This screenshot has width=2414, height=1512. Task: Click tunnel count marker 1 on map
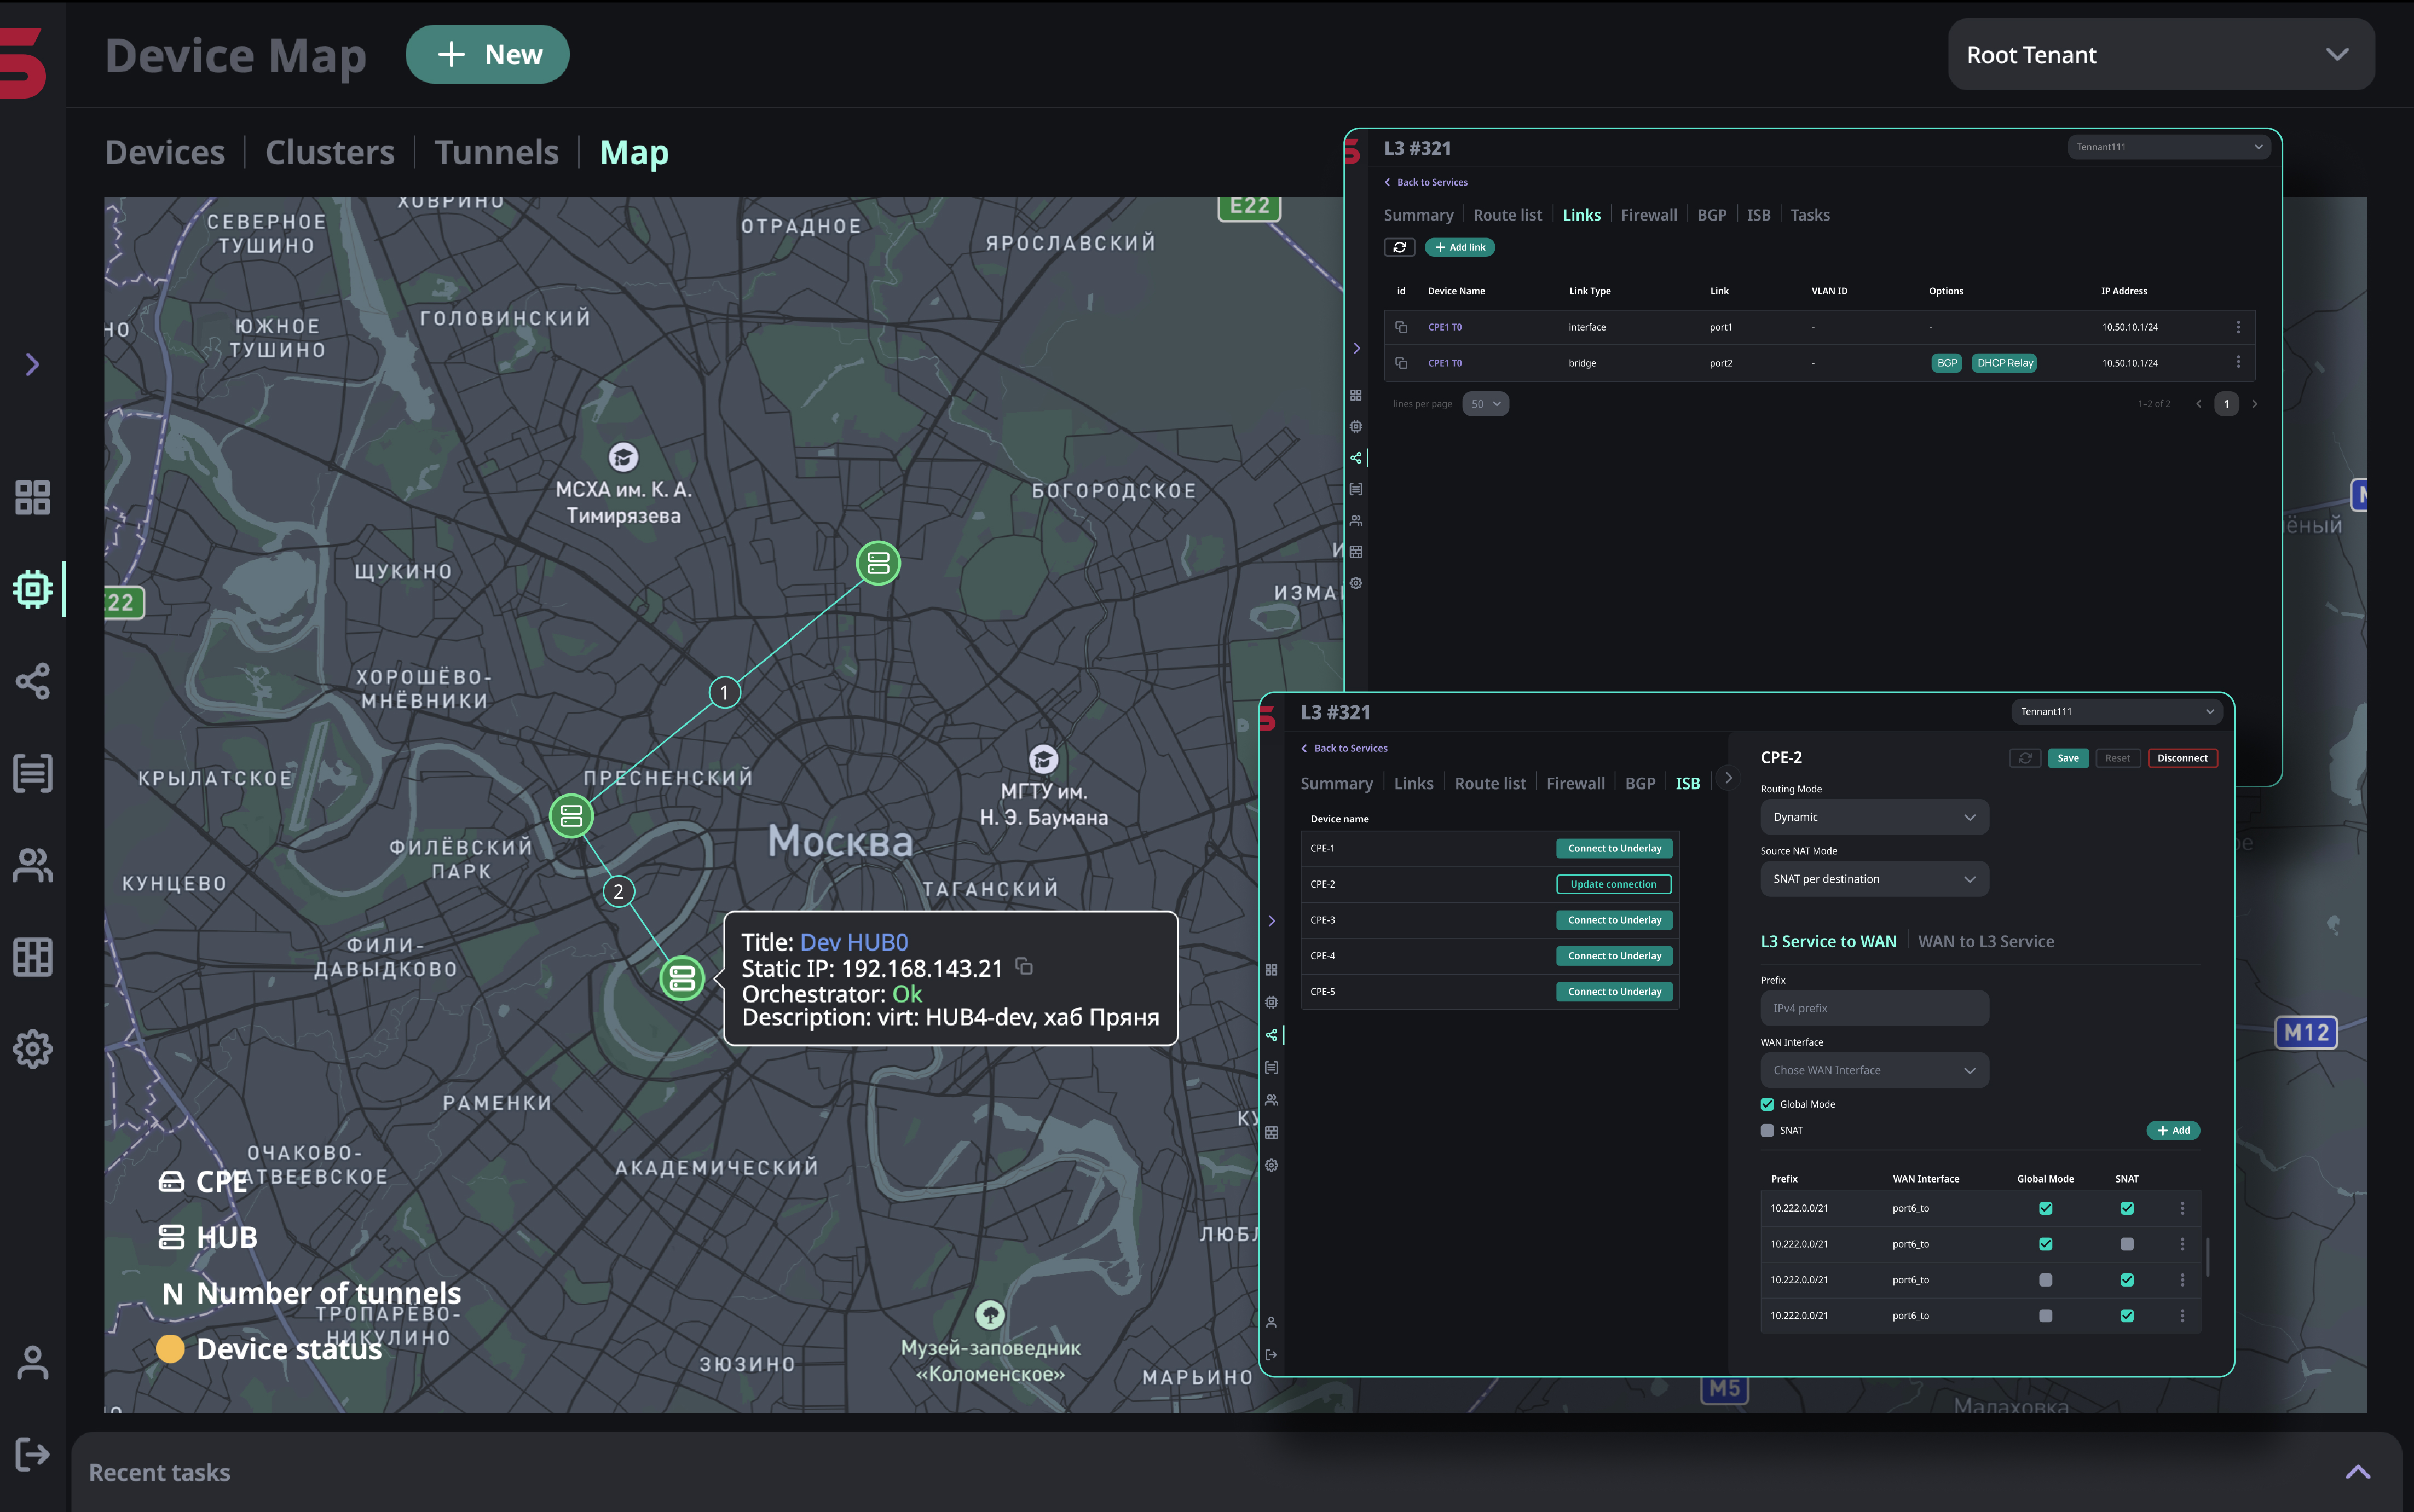(724, 692)
